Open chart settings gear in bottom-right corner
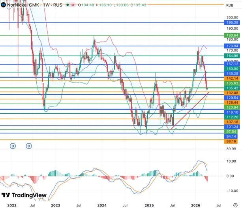The image size is (242, 208). tap(235, 200)
